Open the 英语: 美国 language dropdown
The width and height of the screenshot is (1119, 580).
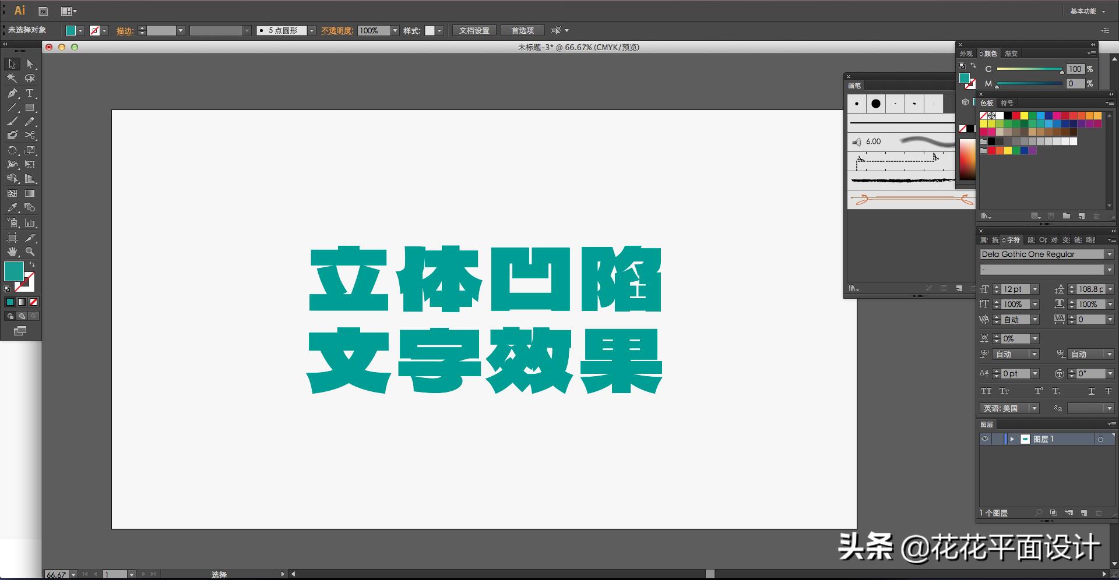(x=1035, y=408)
